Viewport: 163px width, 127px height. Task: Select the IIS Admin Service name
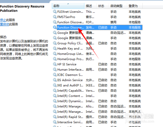(x=70, y=80)
